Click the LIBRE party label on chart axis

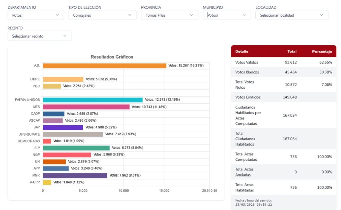(35, 79)
